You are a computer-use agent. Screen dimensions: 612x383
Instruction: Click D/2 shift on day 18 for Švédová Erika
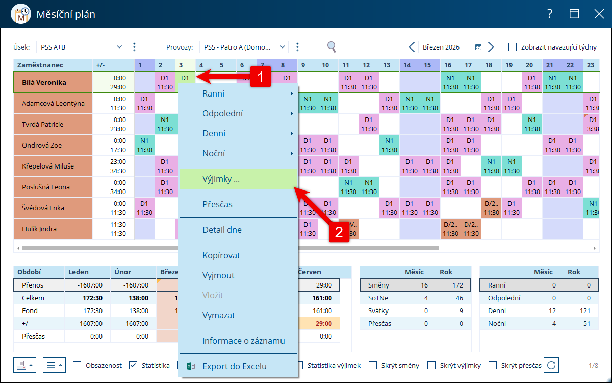pos(491,208)
